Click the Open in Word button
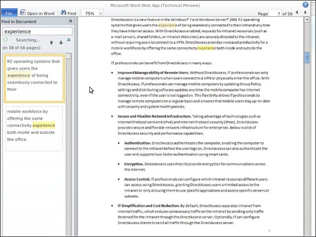 tap(38, 13)
